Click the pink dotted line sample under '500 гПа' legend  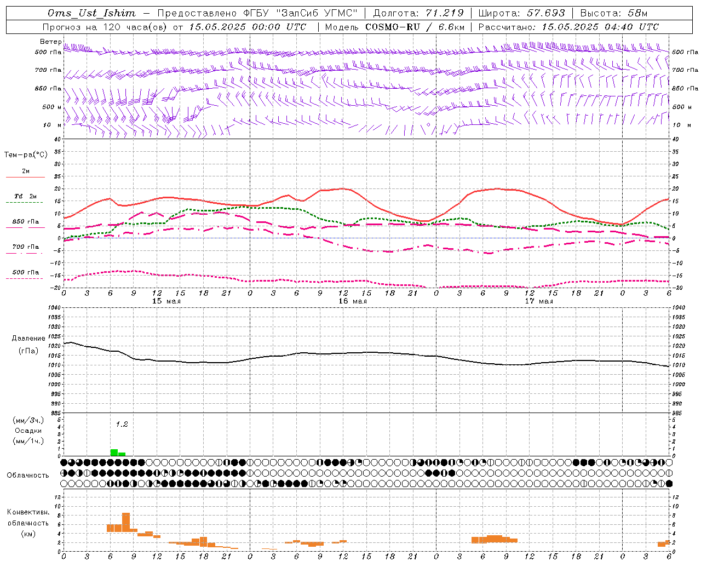point(25,279)
